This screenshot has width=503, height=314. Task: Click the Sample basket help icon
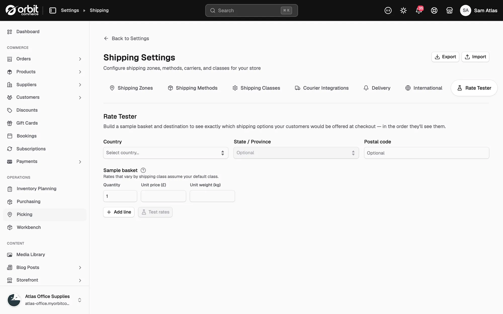[x=143, y=170]
